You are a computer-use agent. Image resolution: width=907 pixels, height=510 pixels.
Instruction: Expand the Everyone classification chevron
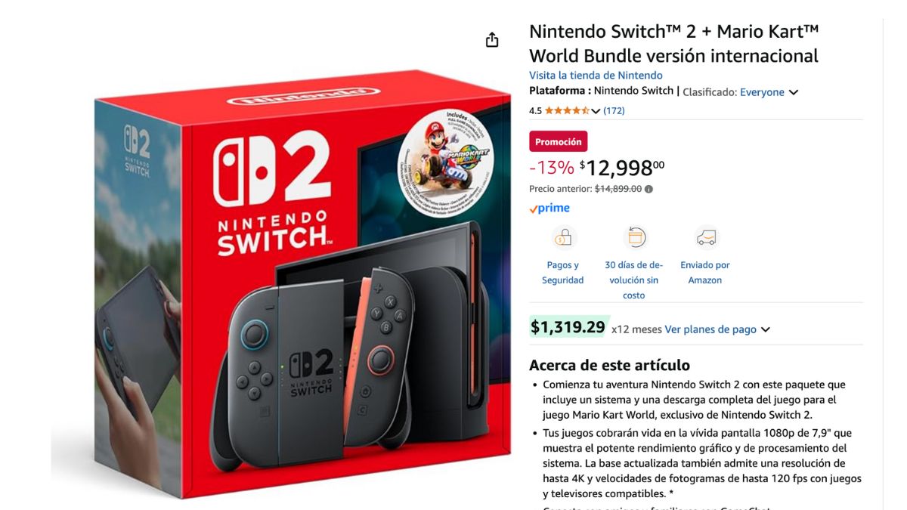pyautogui.click(x=794, y=92)
